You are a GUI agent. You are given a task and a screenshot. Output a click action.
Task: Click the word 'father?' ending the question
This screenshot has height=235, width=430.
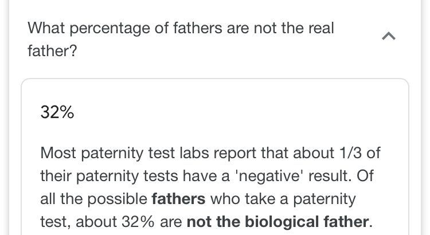(52, 51)
